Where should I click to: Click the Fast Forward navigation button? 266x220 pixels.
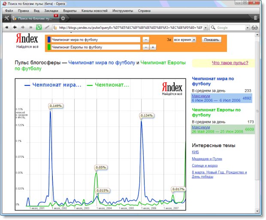(31, 27)
